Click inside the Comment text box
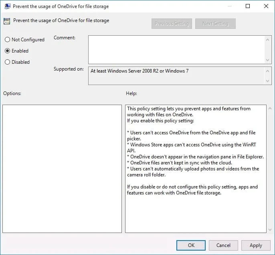 [176, 49]
